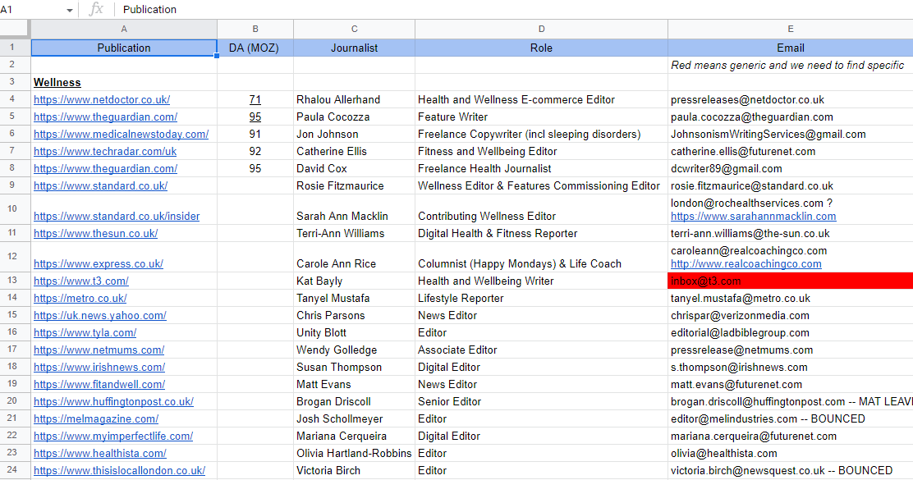
Task: Click the DA (MOZ) header cell
Action: tap(255, 48)
